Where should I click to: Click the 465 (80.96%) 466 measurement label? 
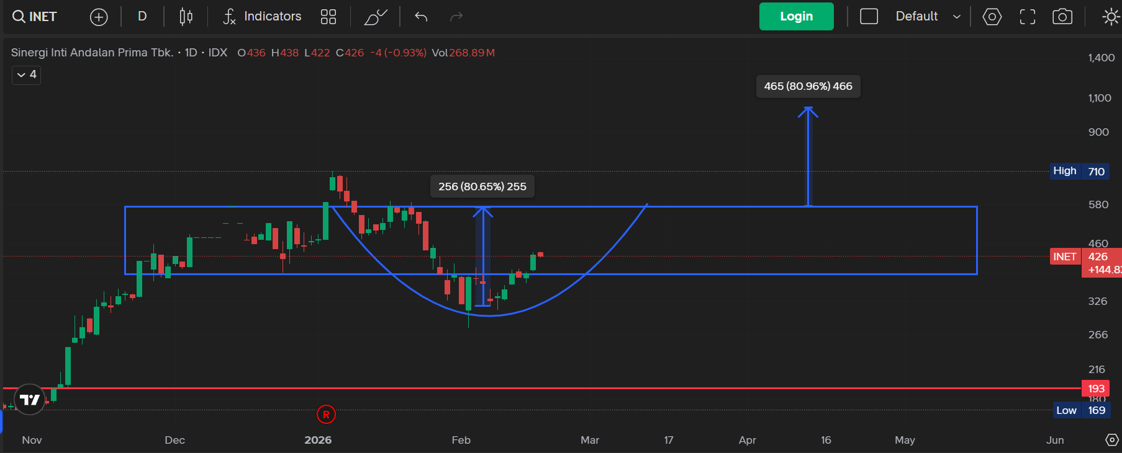click(x=808, y=86)
